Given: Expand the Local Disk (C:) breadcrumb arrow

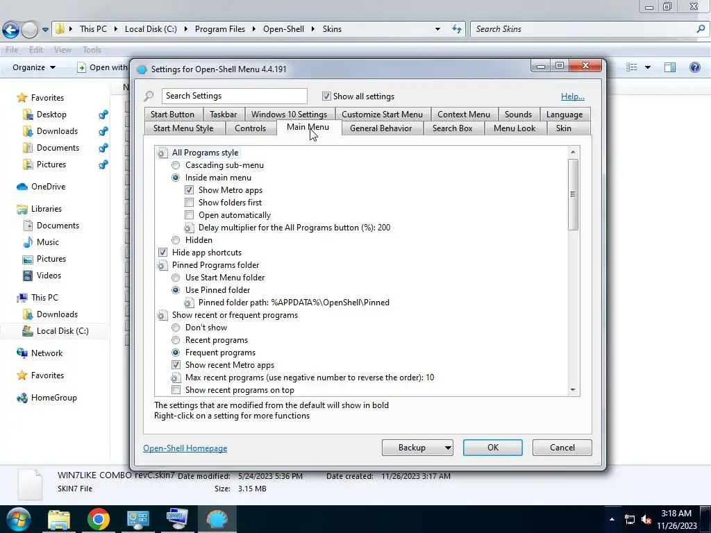Looking at the screenshot, I should click(x=185, y=29).
